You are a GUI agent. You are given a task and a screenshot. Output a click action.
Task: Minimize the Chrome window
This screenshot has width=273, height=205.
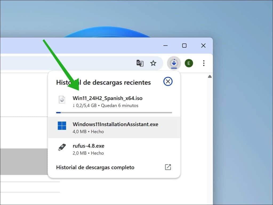(x=165, y=46)
